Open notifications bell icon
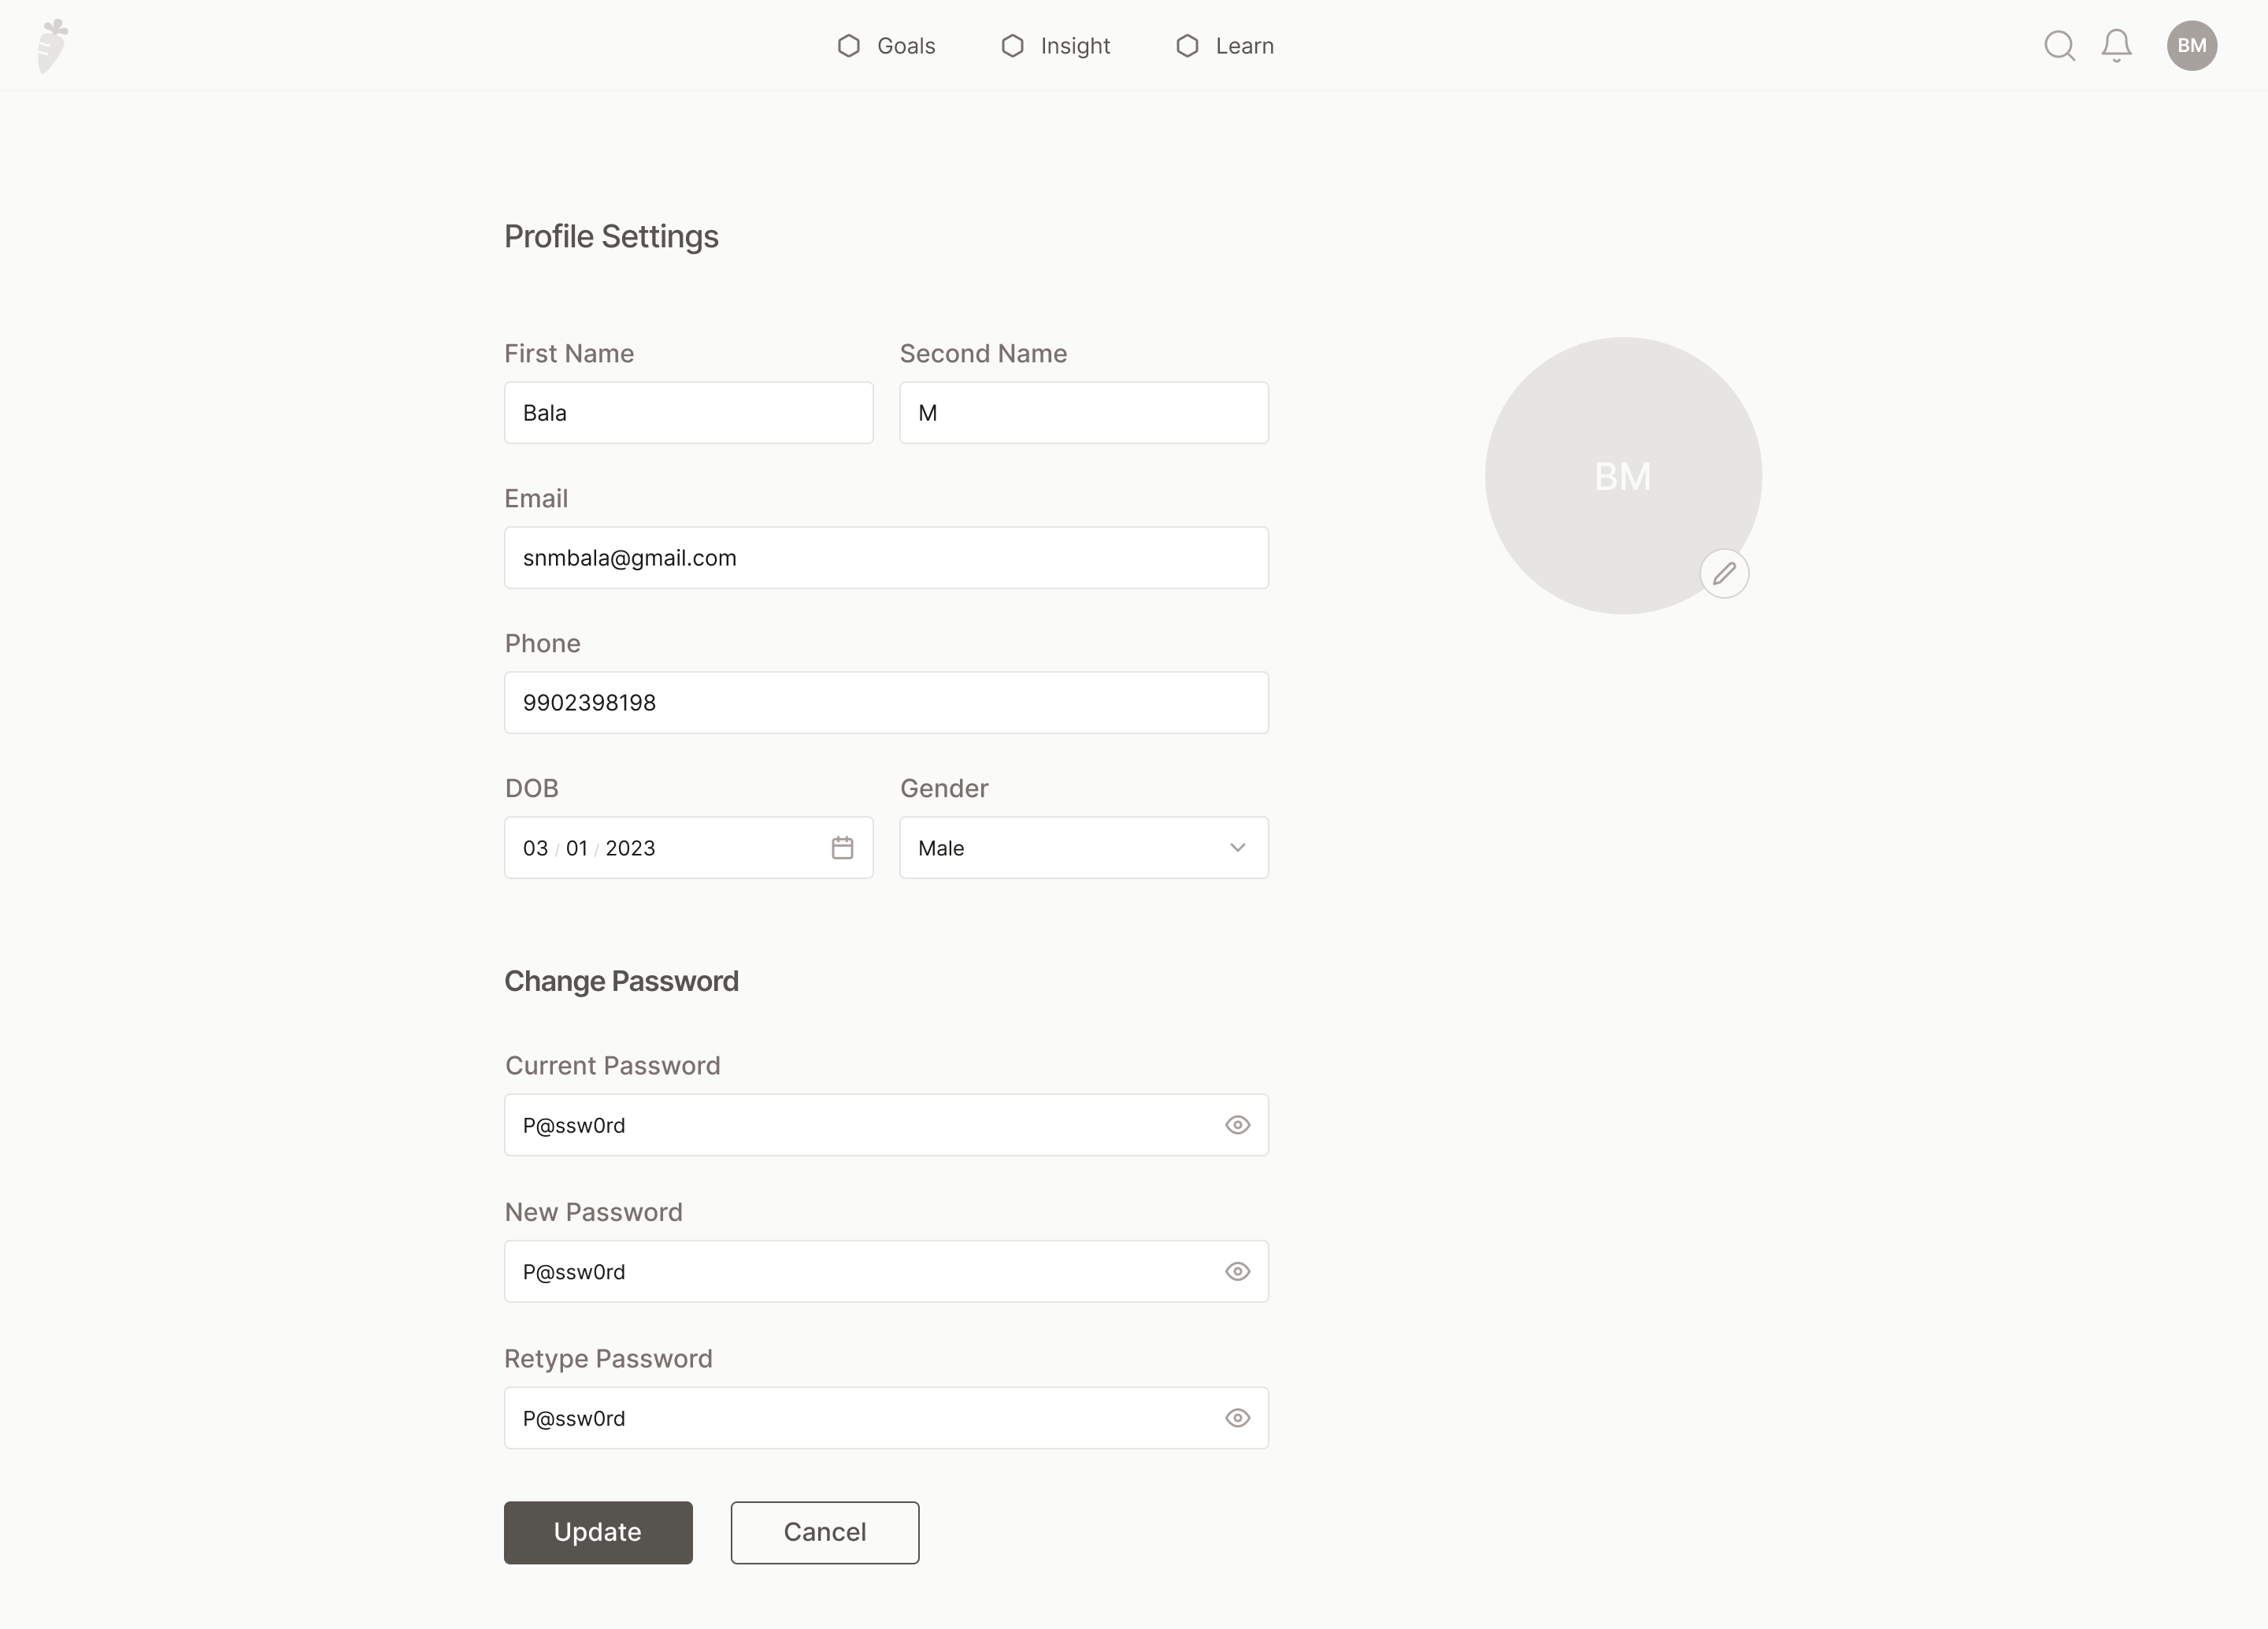The width and height of the screenshot is (2268, 1629). 2116,46
